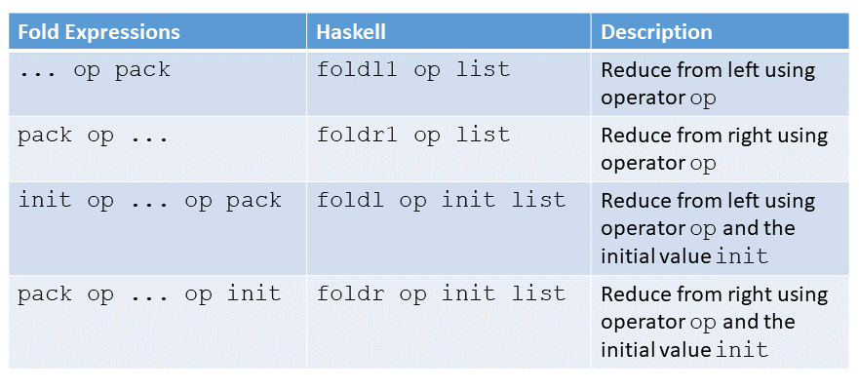Click the 'foldl1 op list' cell
The image size is (859, 390).
pyautogui.click(x=449, y=83)
